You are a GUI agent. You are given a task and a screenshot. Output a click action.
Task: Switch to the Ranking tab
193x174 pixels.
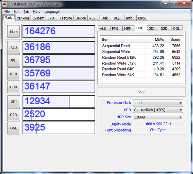coord(23,18)
